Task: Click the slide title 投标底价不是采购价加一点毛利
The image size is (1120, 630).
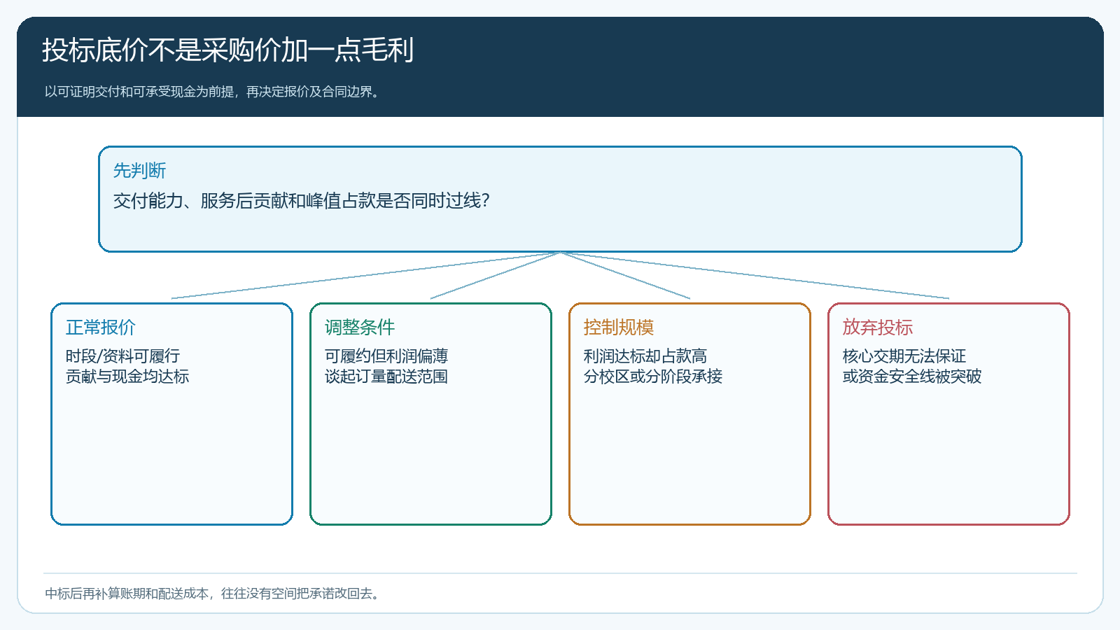Action: pos(228,50)
